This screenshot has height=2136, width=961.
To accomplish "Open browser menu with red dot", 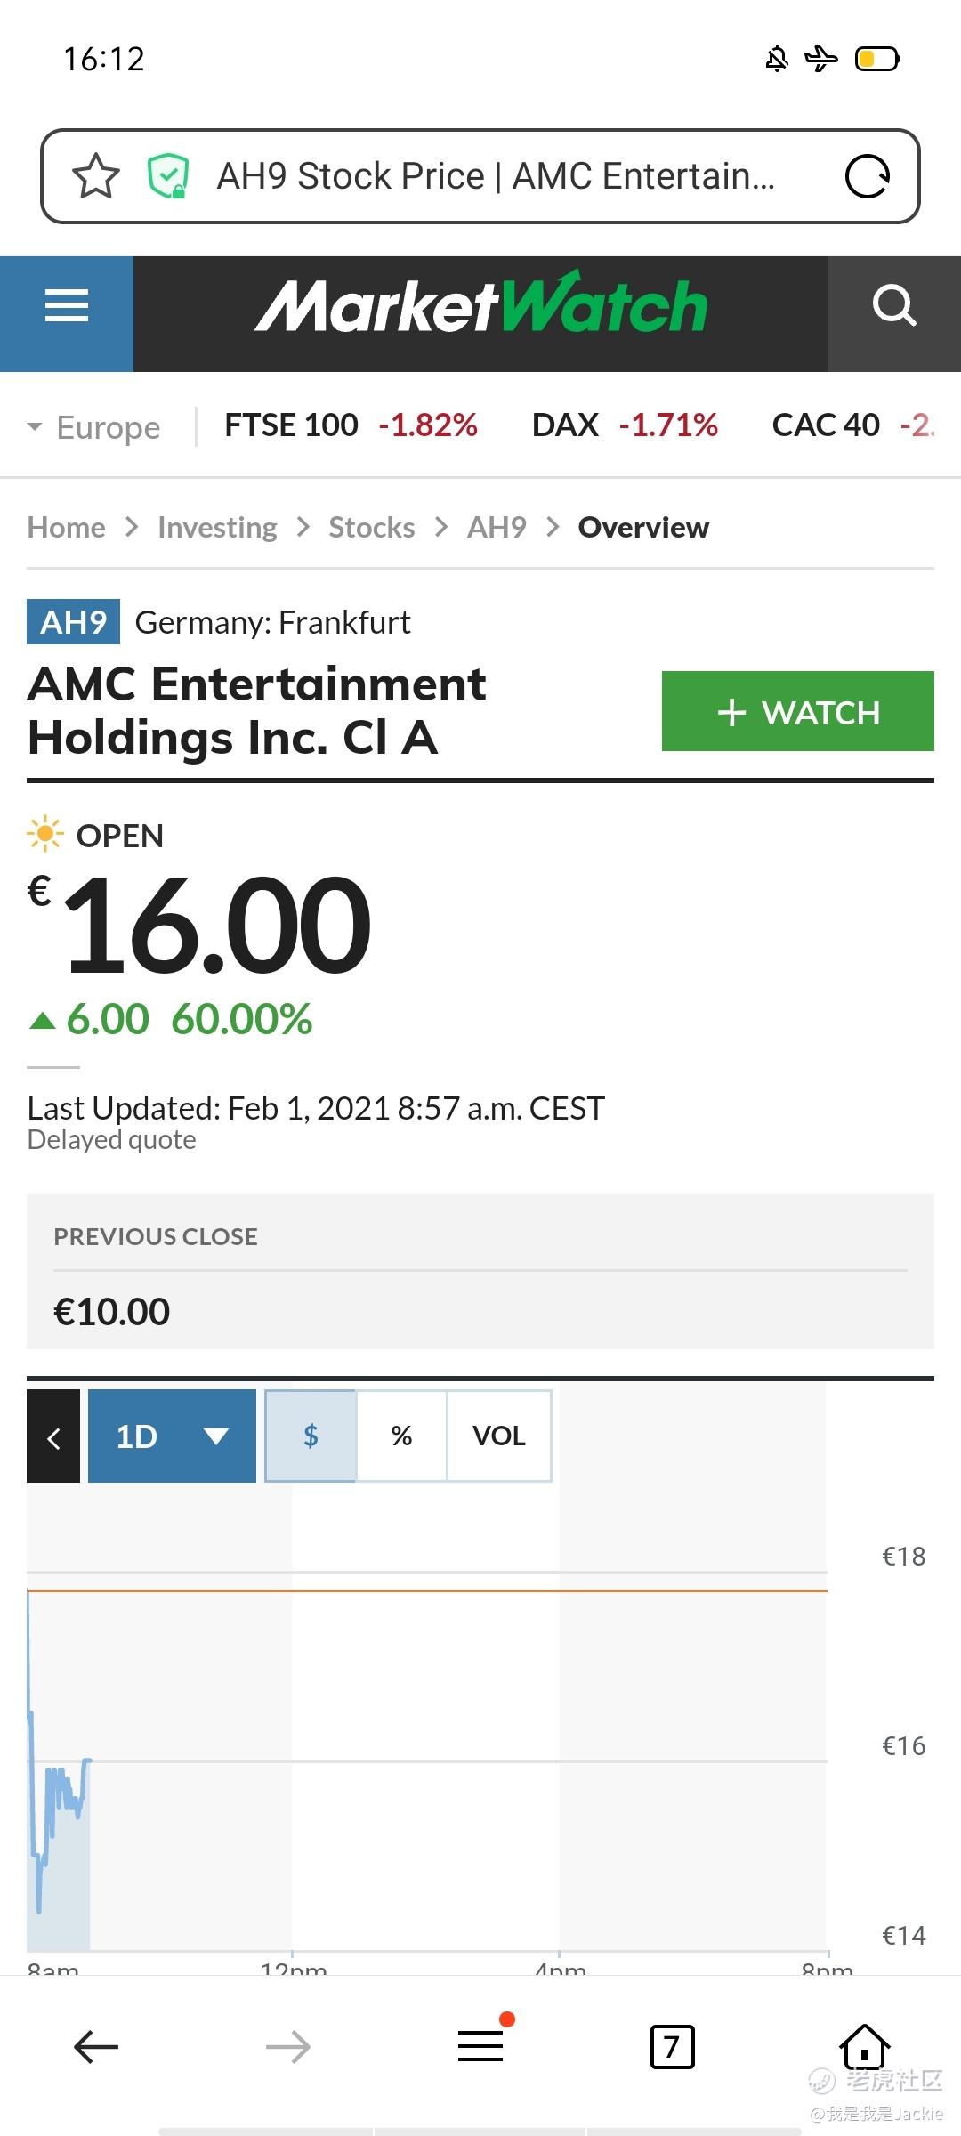I will pos(480,2045).
